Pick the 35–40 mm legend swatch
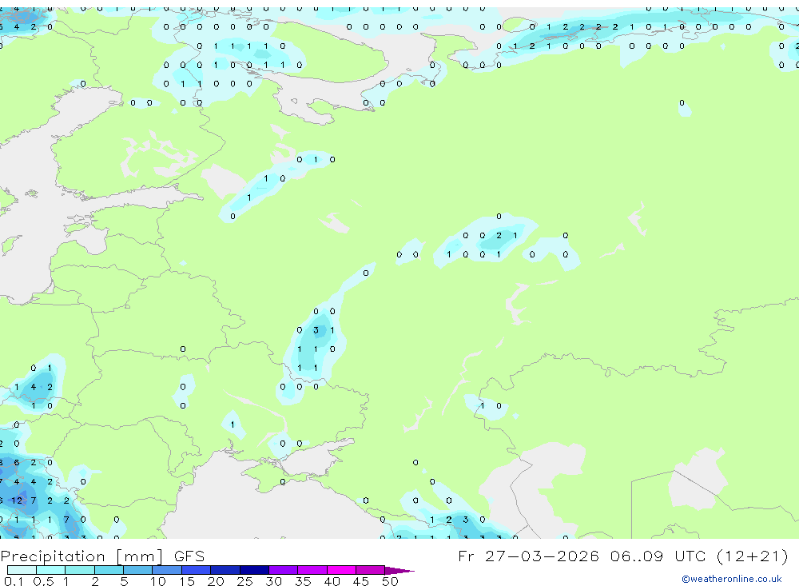 312,570
